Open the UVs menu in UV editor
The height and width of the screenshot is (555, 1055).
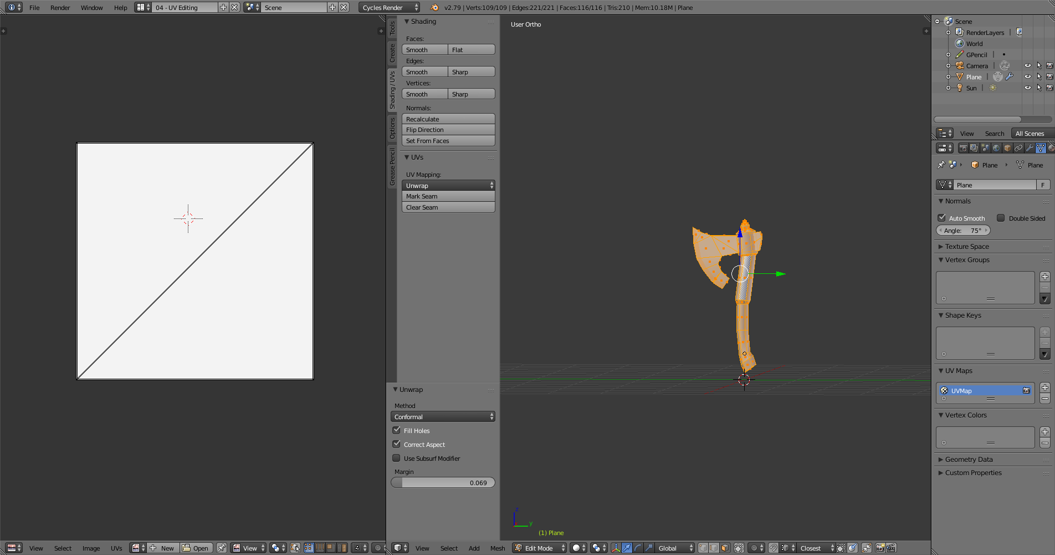116,548
